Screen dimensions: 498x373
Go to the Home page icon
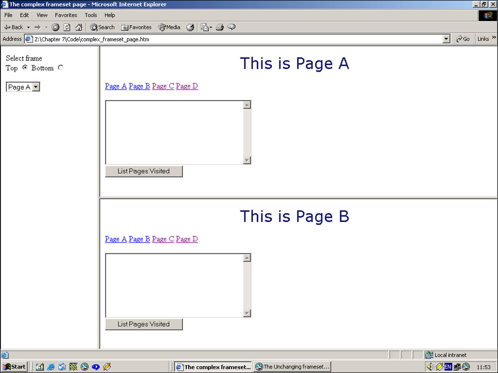coord(78,27)
